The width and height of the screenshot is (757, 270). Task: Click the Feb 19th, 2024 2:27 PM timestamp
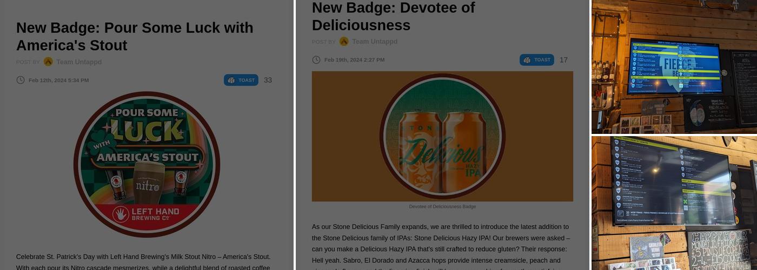tap(354, 60)
